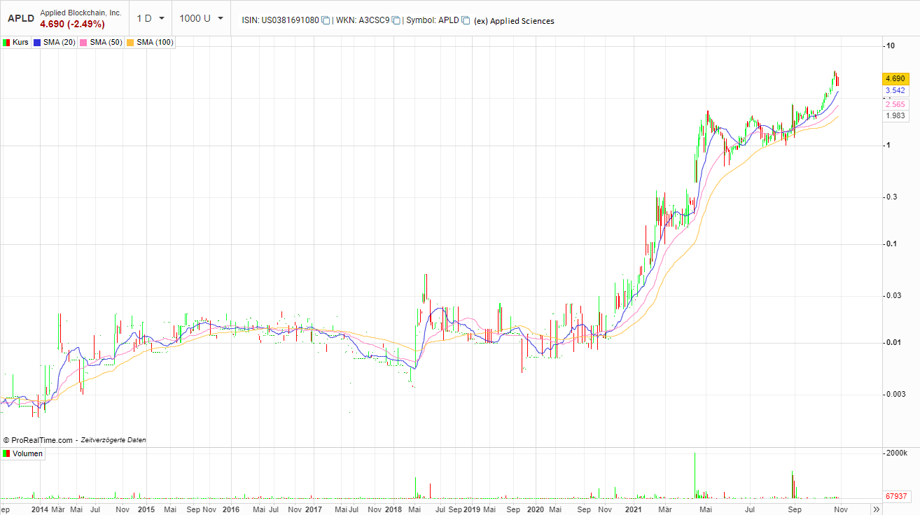This screenshot has width=920, height=515.
Task: Click the 2018 year label on time axis
Action: [x=393, y=509]
